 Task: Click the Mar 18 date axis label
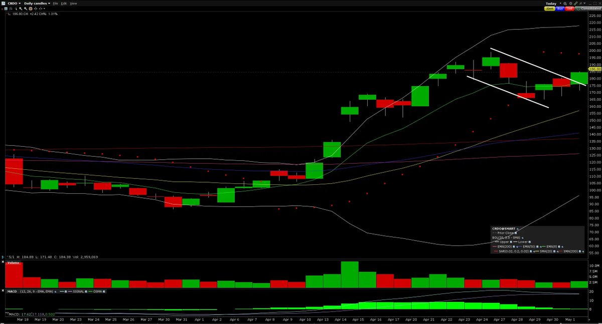point(24,318)
